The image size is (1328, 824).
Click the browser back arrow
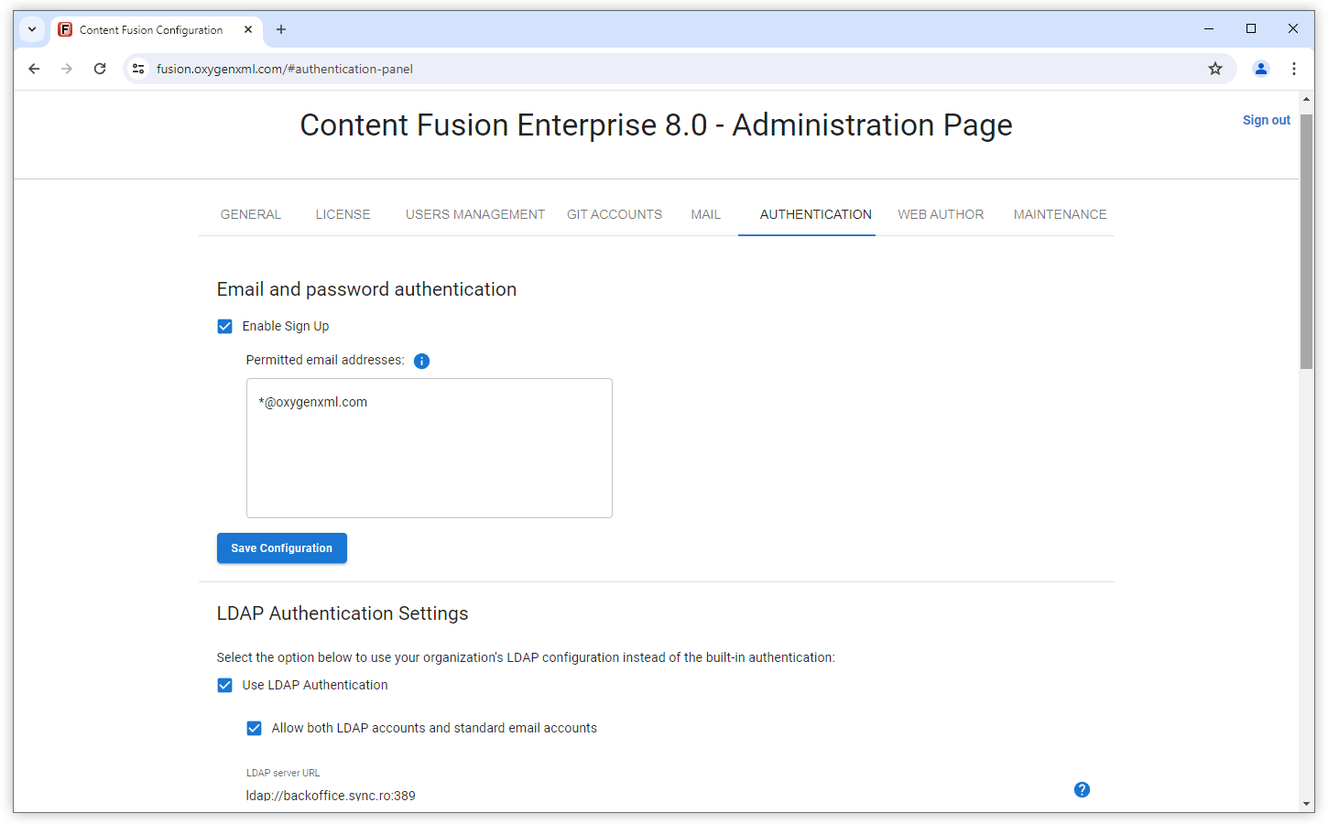click(x=34, y=69)
